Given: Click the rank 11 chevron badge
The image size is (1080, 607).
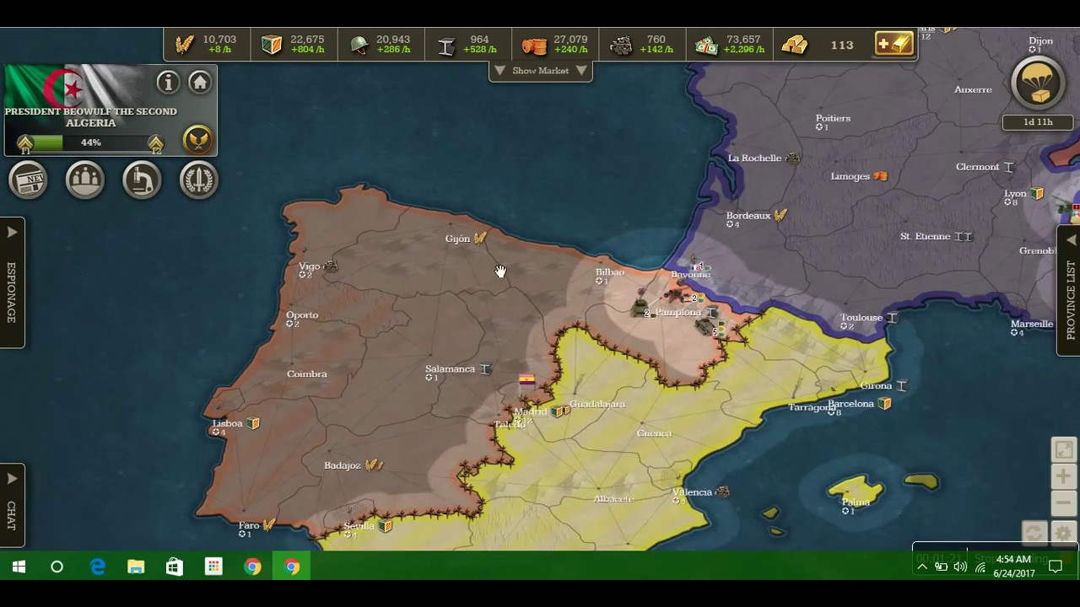Looking at the screenshot, I should 25,144.
